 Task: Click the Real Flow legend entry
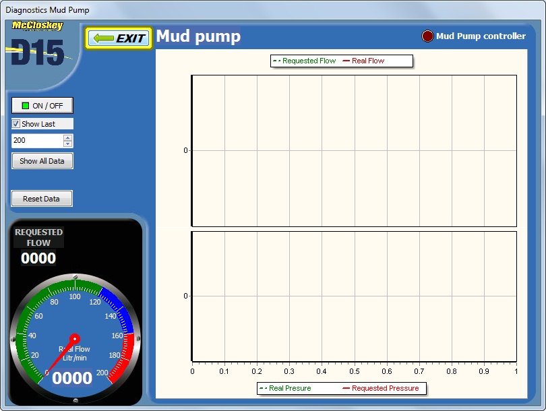[x=363, y=61]
